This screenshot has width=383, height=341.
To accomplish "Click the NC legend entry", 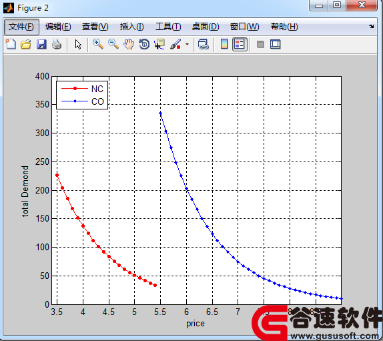I will [x=82, y=89].
